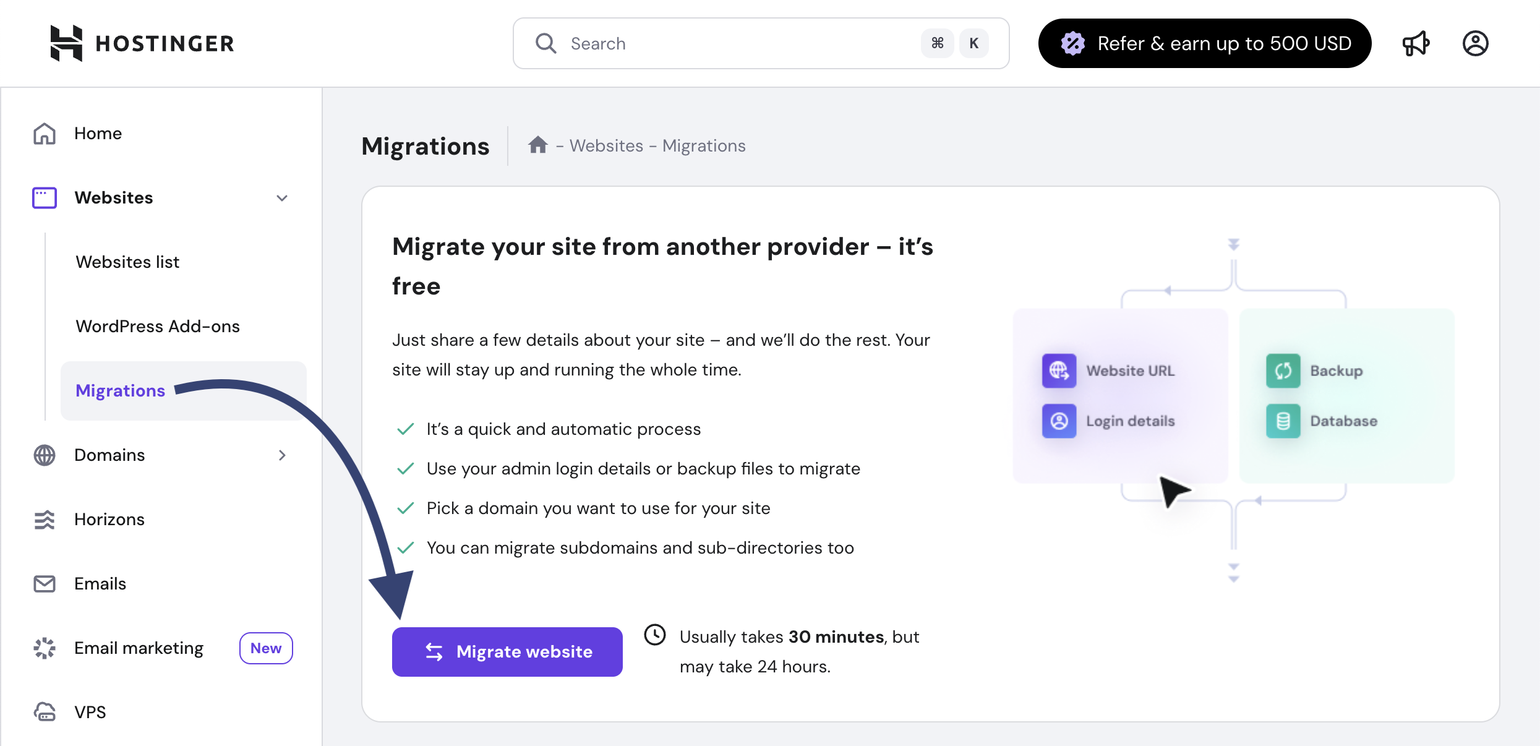This screenshot has width=1540, height=746.
Task: Open Websites list in sidebar
Action: click(127, 262)
